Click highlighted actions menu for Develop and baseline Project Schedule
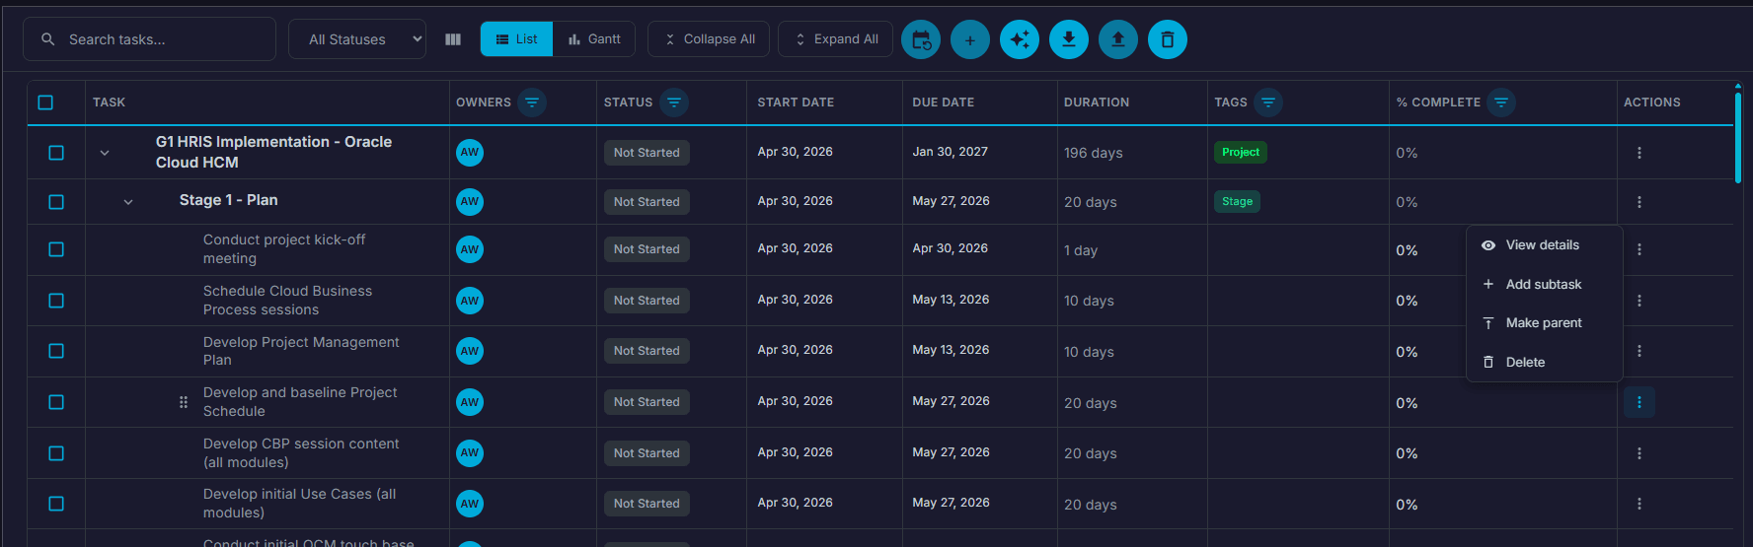The height and width of the screenshot is (547, 1753). pos(1639,402)
